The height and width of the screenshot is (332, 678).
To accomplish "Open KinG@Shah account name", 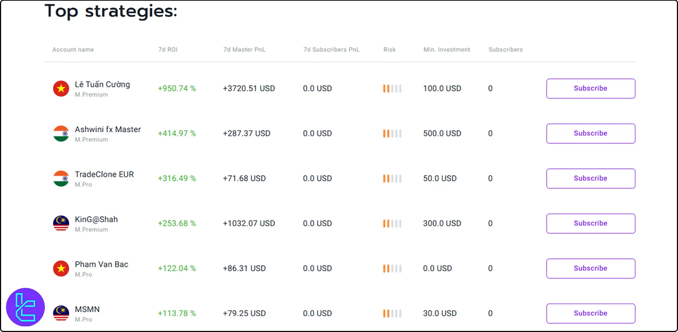I will pyautogui.click(x=96, y=219).
